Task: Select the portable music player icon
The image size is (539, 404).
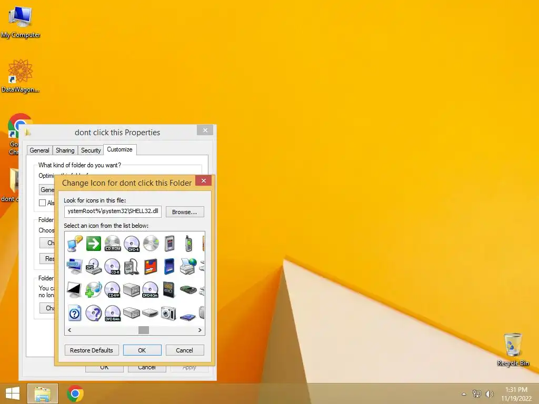Action: pyautogui.click(x=132, y=267)
